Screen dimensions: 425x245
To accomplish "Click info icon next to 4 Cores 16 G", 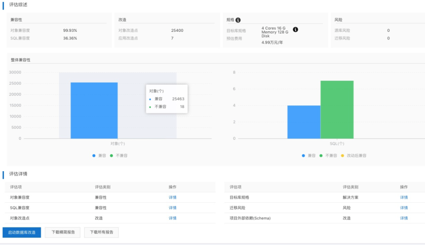I will [296, 29].
